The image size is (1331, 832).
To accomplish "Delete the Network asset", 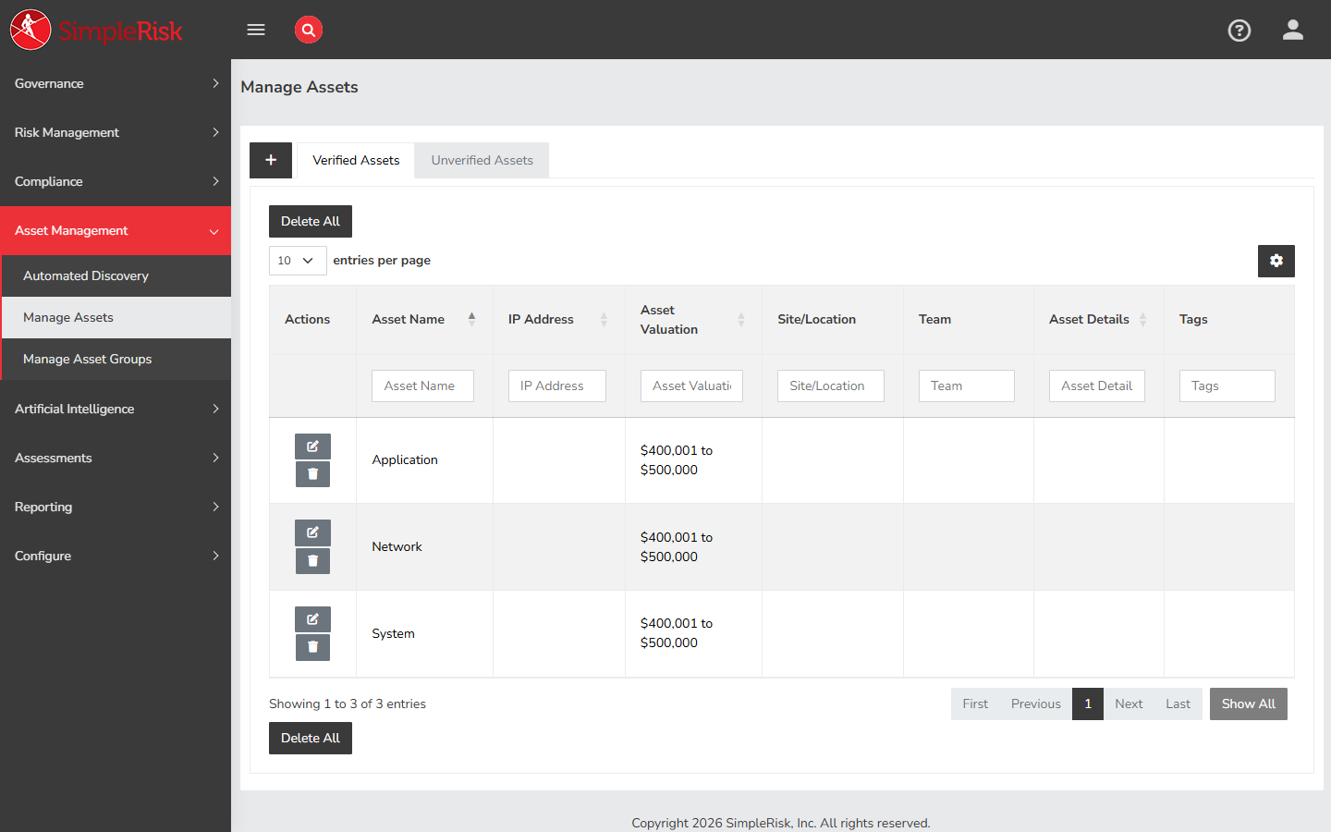I will [312, 561].
